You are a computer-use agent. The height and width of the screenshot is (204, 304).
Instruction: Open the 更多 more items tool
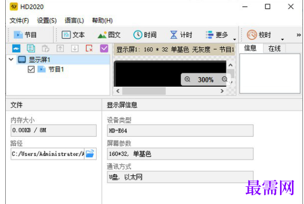click(x=217, y=35)
